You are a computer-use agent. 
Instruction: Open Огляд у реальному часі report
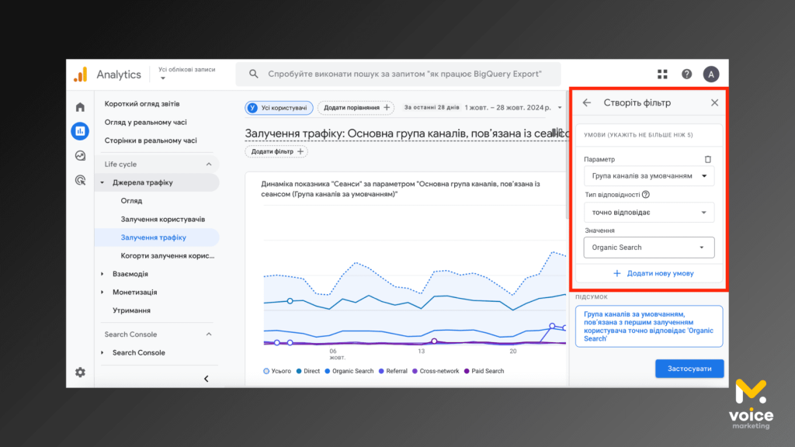pos(145,122)
